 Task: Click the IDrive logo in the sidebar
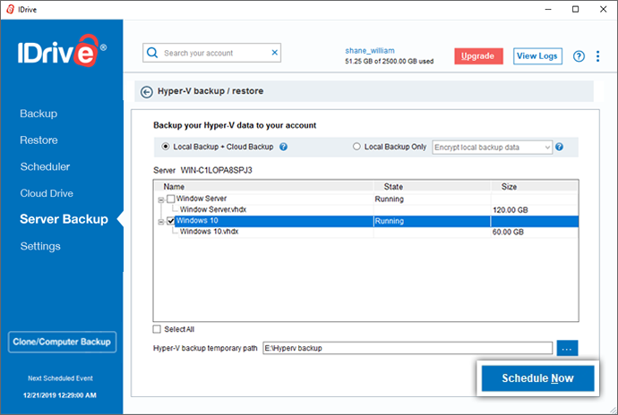[62, 51]
